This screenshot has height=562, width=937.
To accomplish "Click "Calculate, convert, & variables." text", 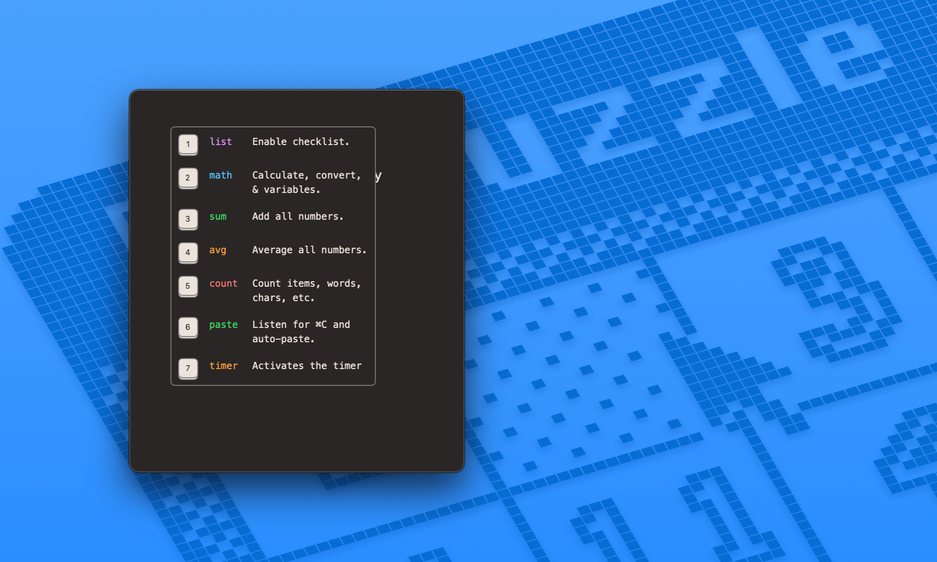I will [307, 182].
